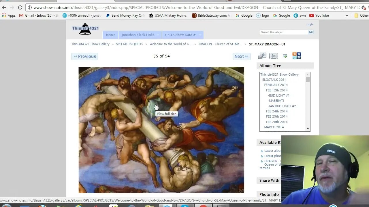
Task: Click 'ST. MARY DRAGON - U1' breadcrumb text
Action: pyautogui.click(x=267, y=44)
